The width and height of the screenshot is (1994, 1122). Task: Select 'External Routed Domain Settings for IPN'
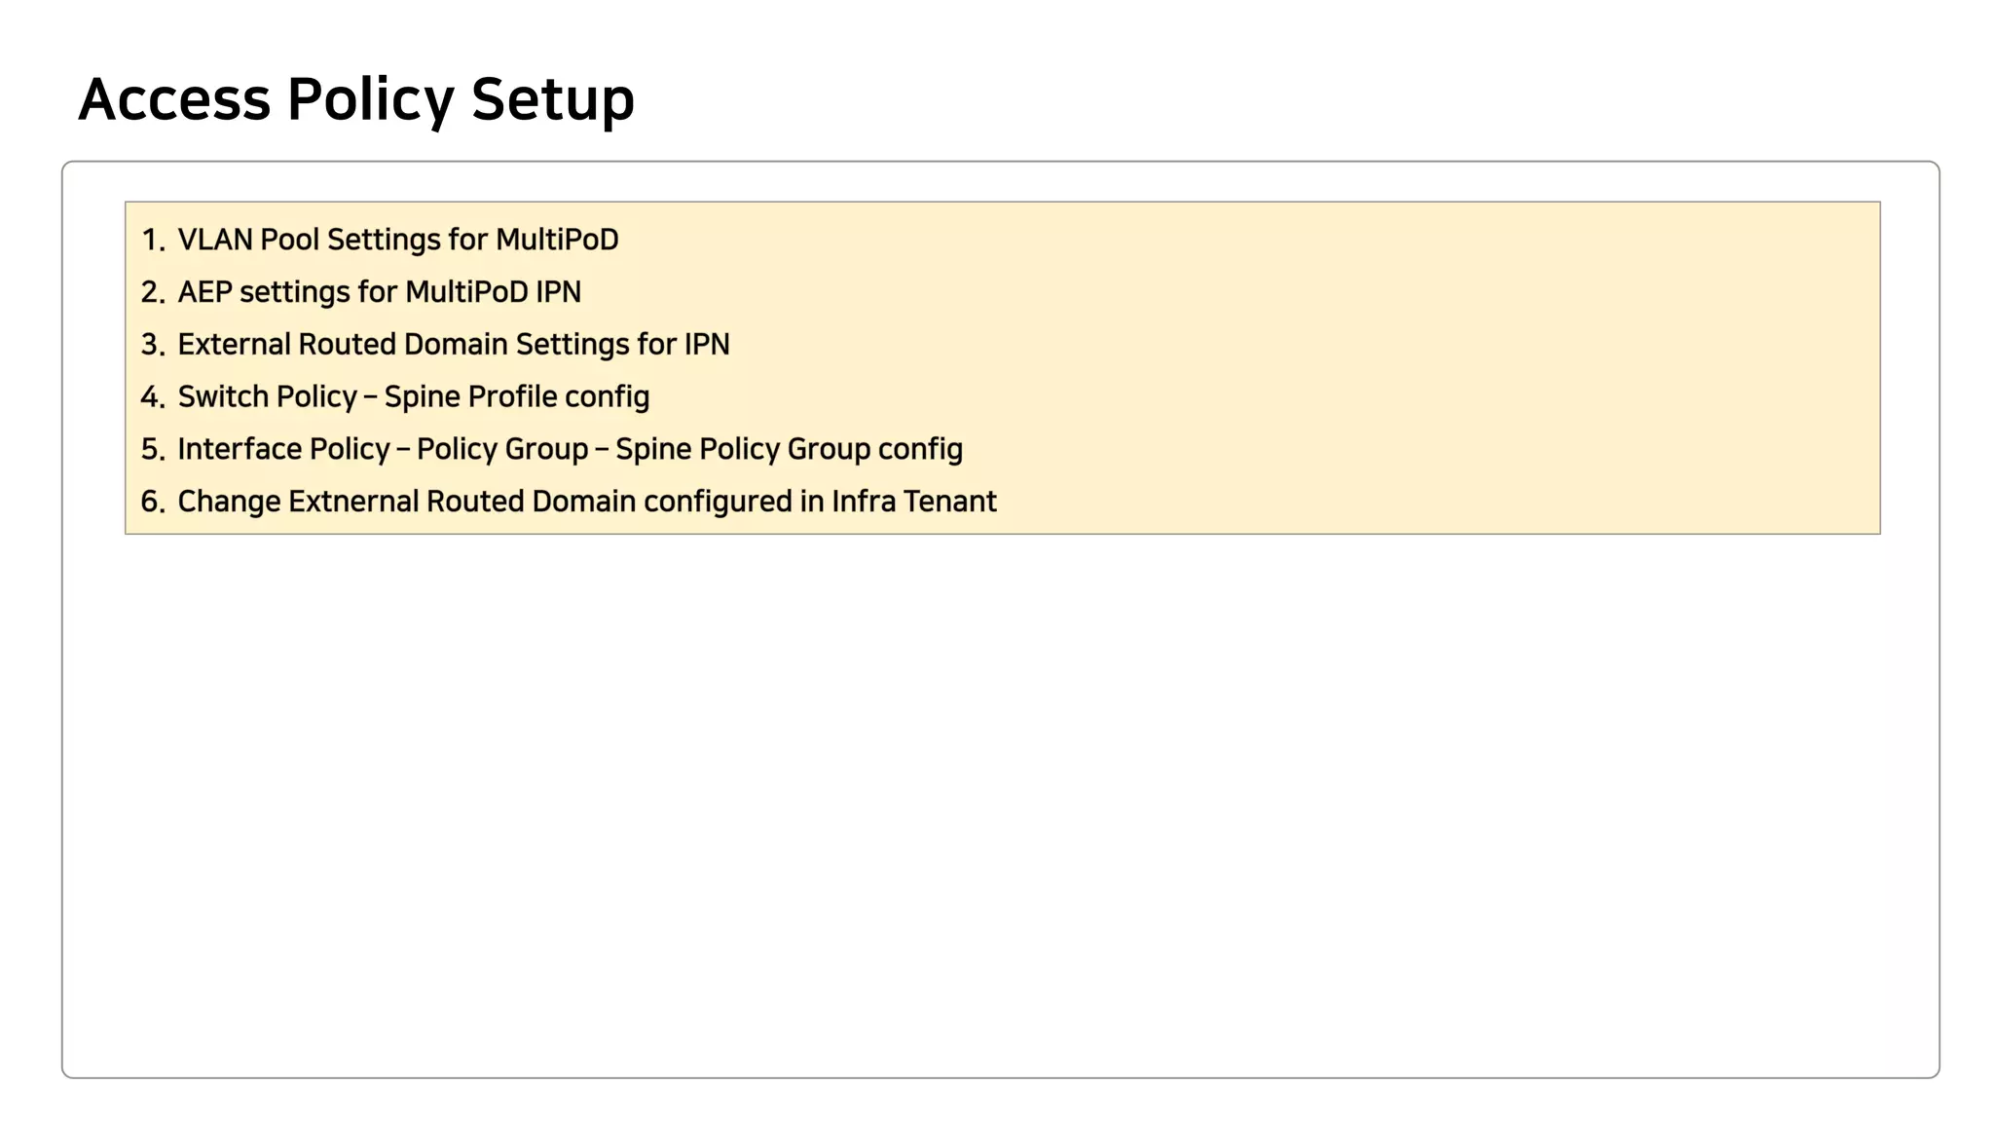[x=453, y=345]
